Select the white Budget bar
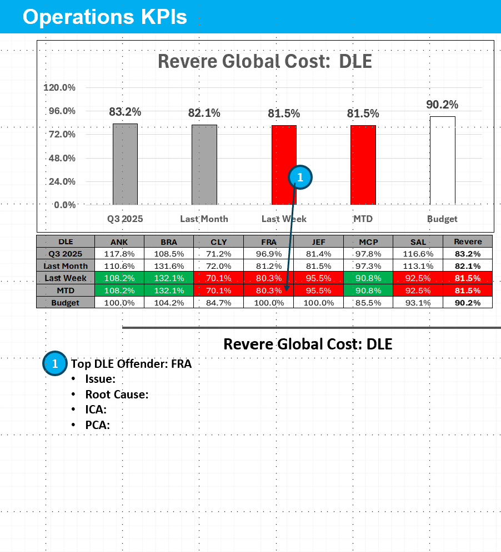The height and width of the screenshot is (552, 501). (x=443, y=161)
